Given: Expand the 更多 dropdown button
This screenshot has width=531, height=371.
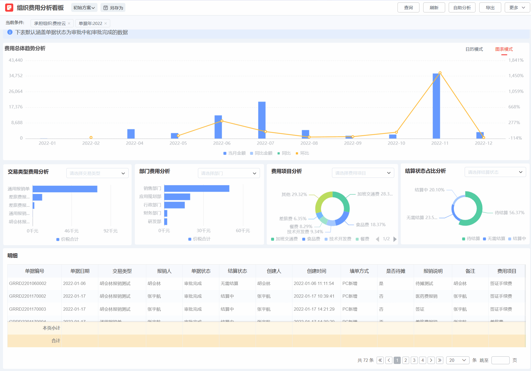Looking at the screenshot, I should [517, 8].
